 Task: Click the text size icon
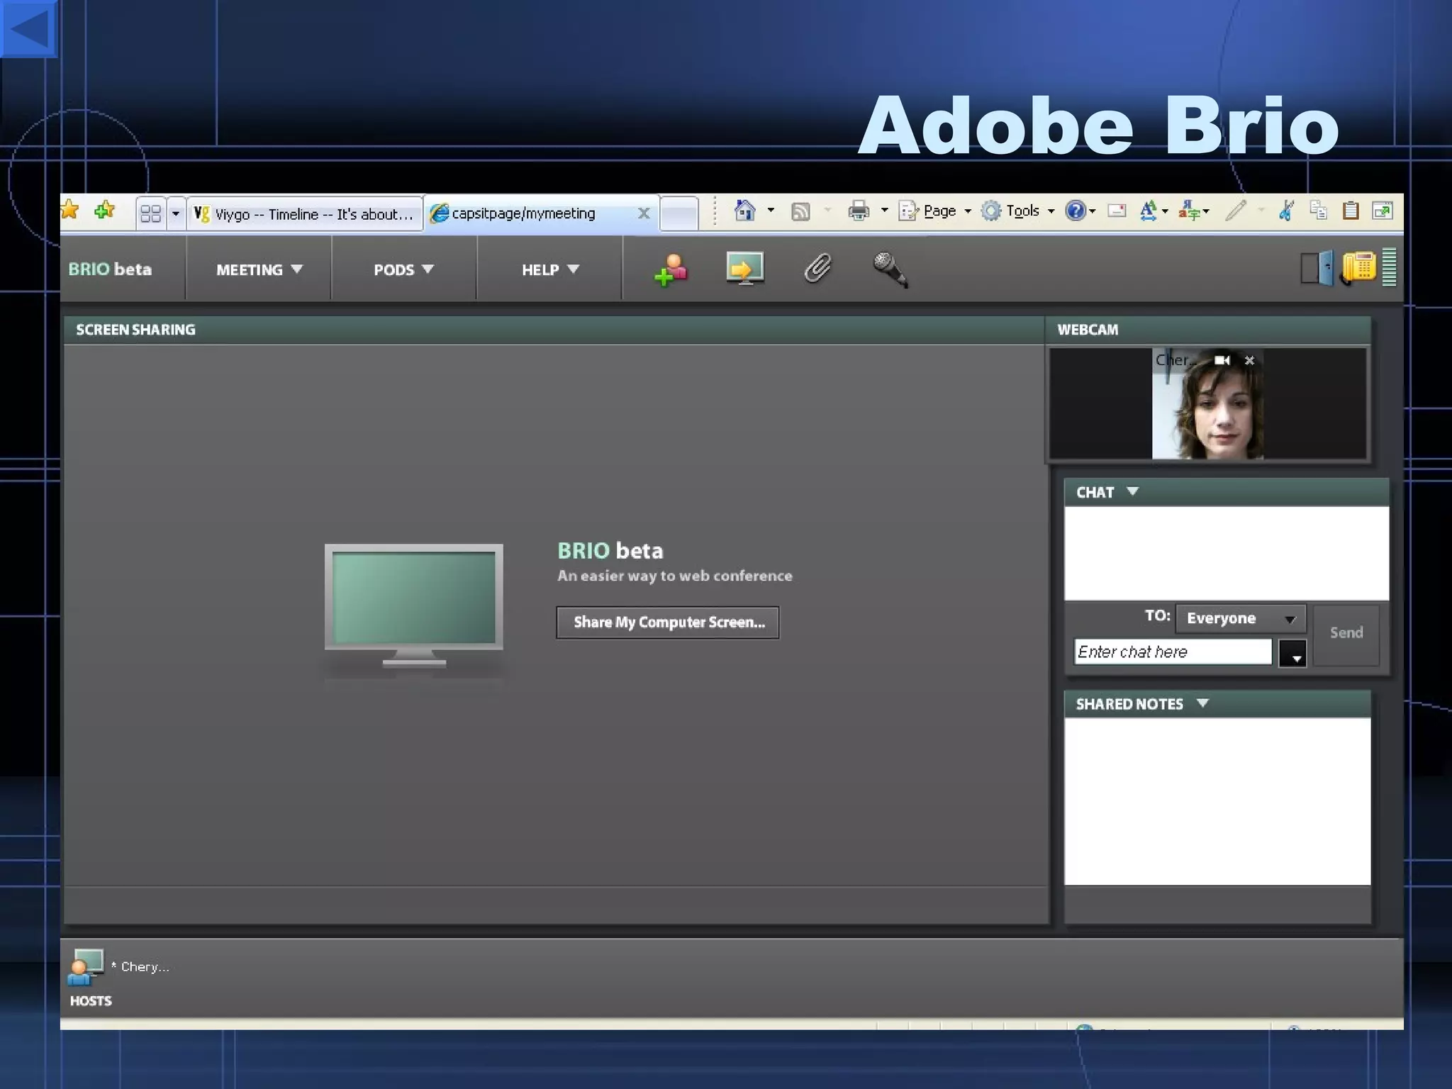click(1149, 211)
